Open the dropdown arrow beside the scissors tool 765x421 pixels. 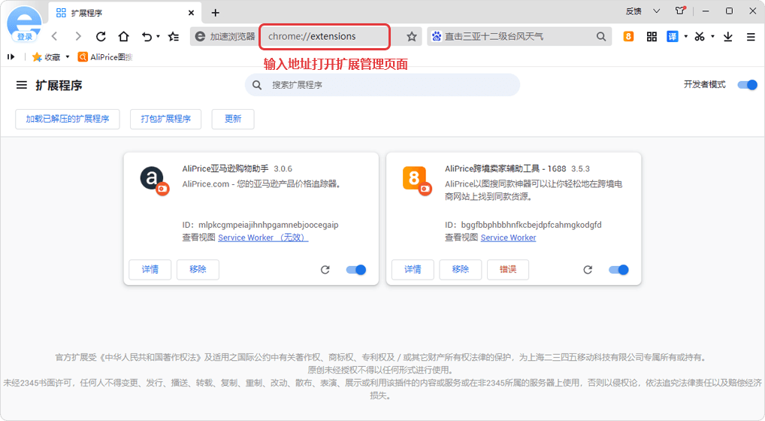pos(713,36)
